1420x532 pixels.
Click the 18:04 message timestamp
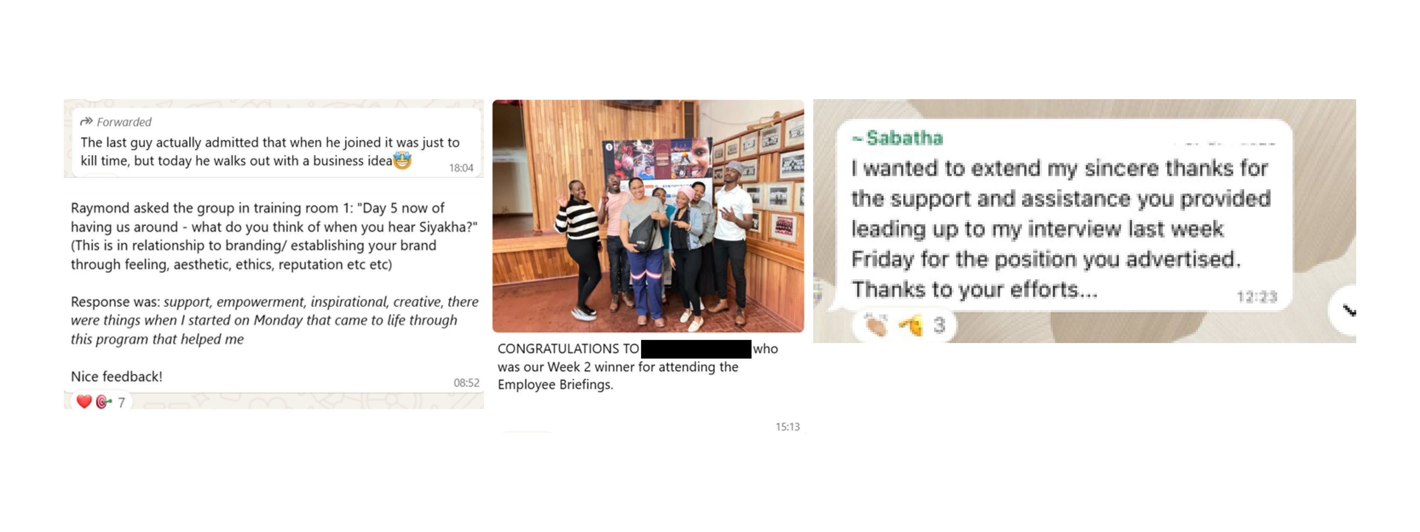[461, 168]
